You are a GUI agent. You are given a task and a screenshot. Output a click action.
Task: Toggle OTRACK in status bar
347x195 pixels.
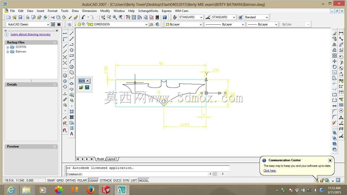coord(106,181)
